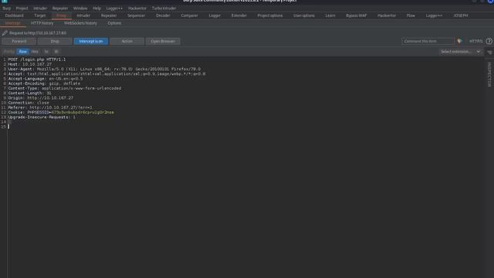Click the Comment this item field
494x278 pixels.
[428, 41]
